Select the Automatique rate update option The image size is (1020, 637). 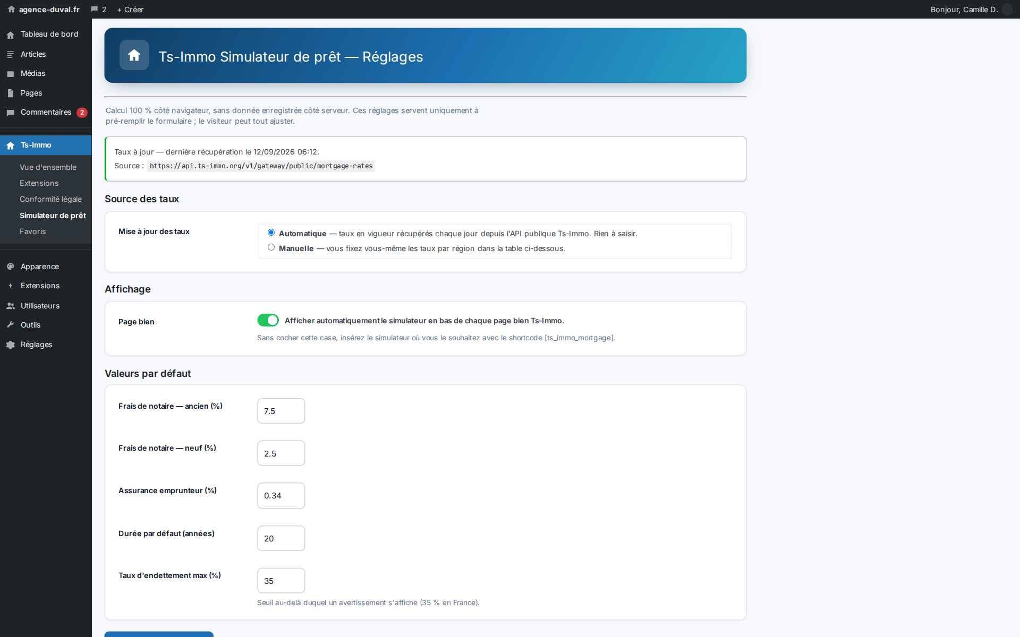click(x=271, y=233)
